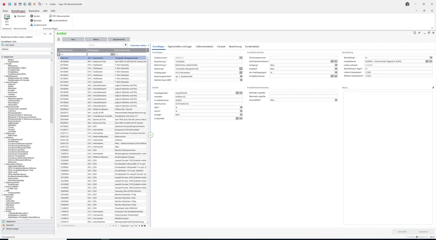Open the Hilfe menu
The height and width of the screenshot is (240, 436).
click(53, 11)
